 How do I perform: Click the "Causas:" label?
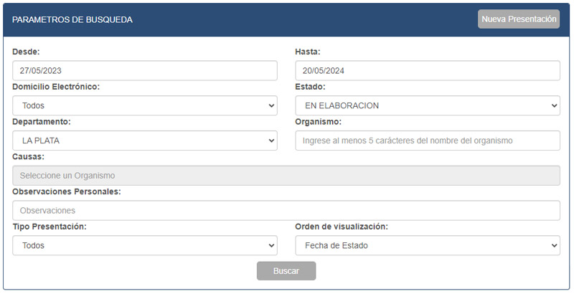tap(29, 156)
